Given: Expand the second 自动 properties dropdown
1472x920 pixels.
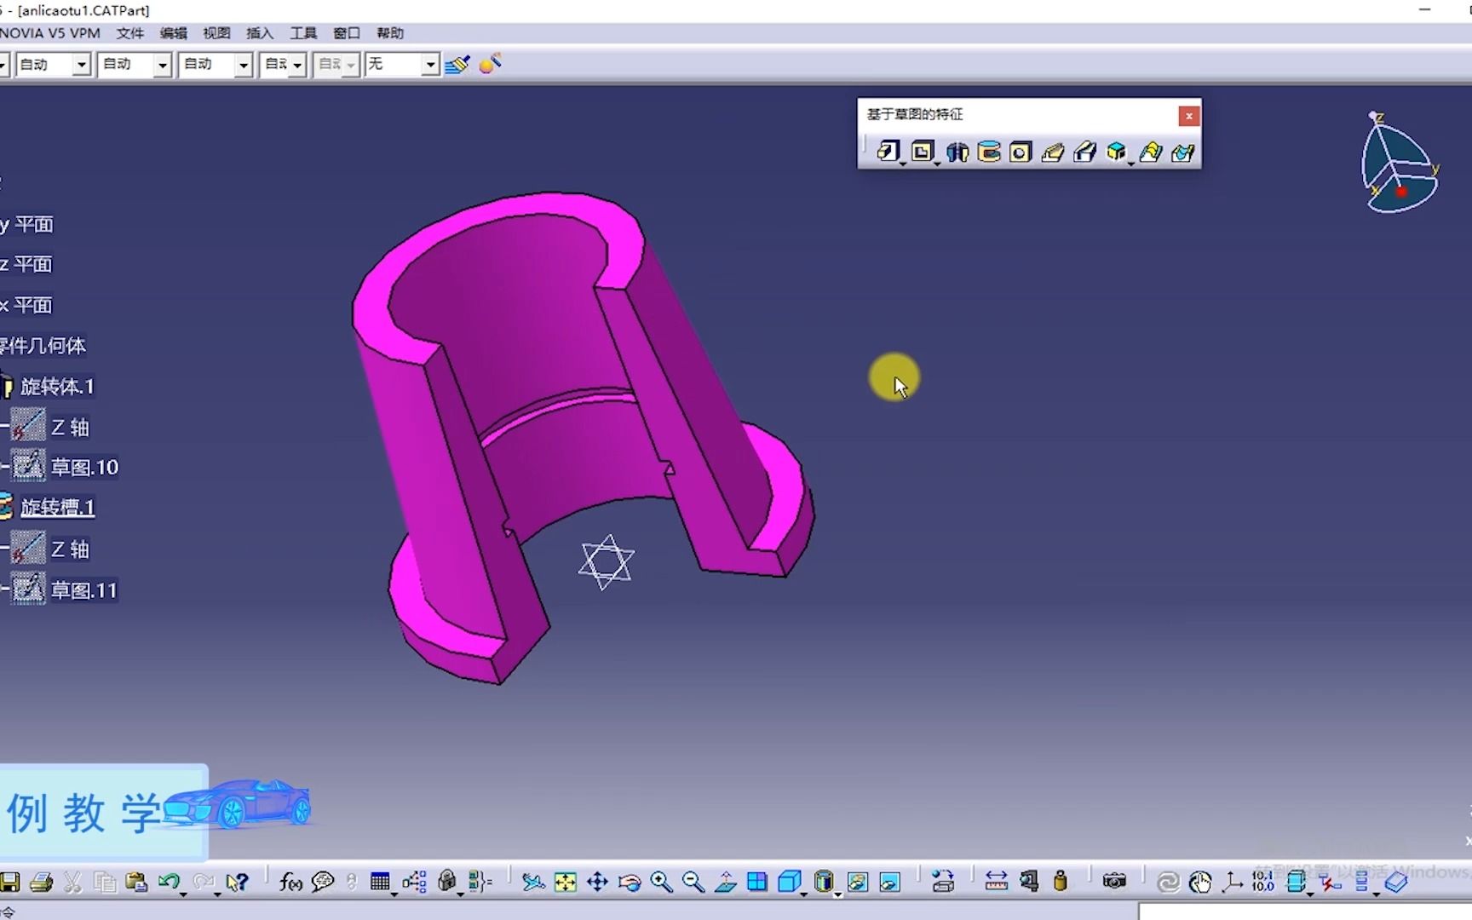Looking at the screenshot, I should (162, 65).
